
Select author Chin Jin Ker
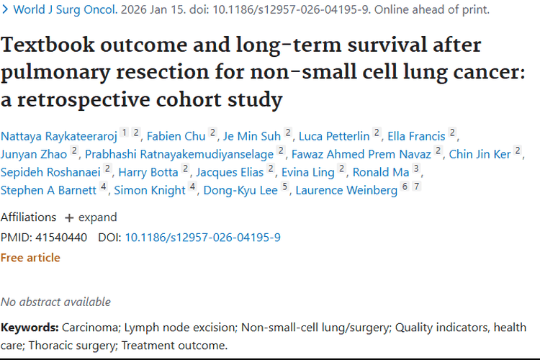(480, 153)
